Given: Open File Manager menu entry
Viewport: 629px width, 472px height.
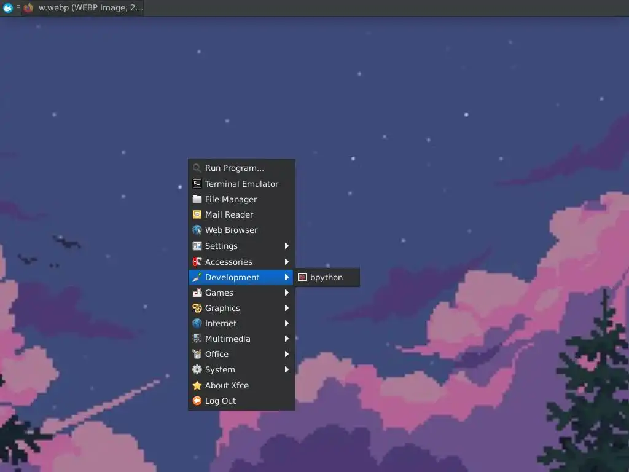Looking at the screenshot, I should point(241,199).
